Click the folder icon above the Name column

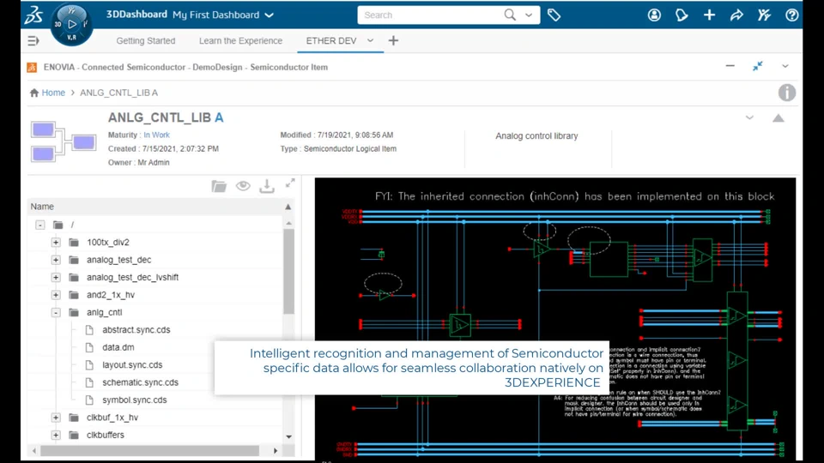point(219,186)
